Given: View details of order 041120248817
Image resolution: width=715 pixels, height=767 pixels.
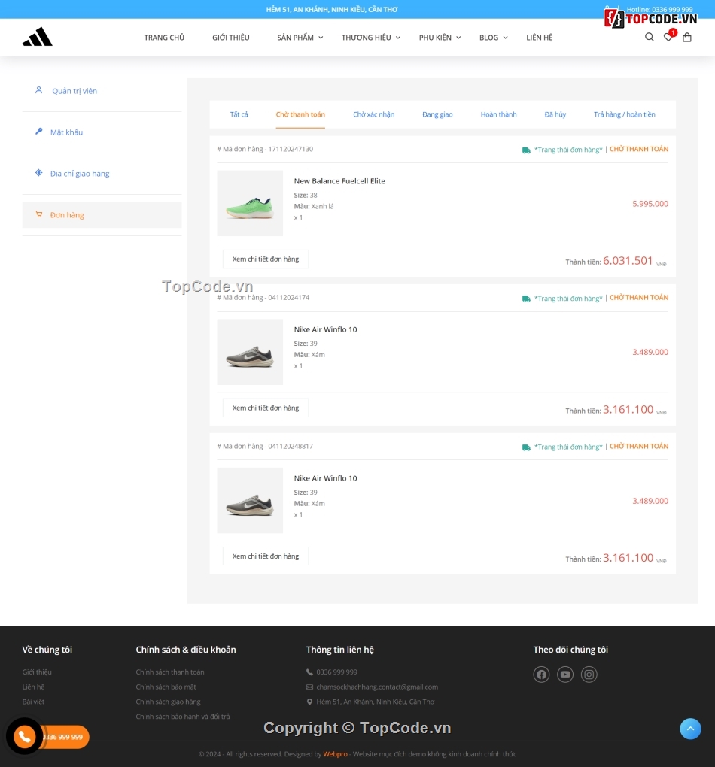Looking at the screenshot, I should tap(266, 556).
